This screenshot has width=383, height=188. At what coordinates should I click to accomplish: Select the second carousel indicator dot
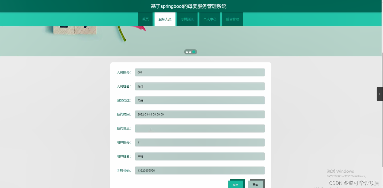point(190,52)
